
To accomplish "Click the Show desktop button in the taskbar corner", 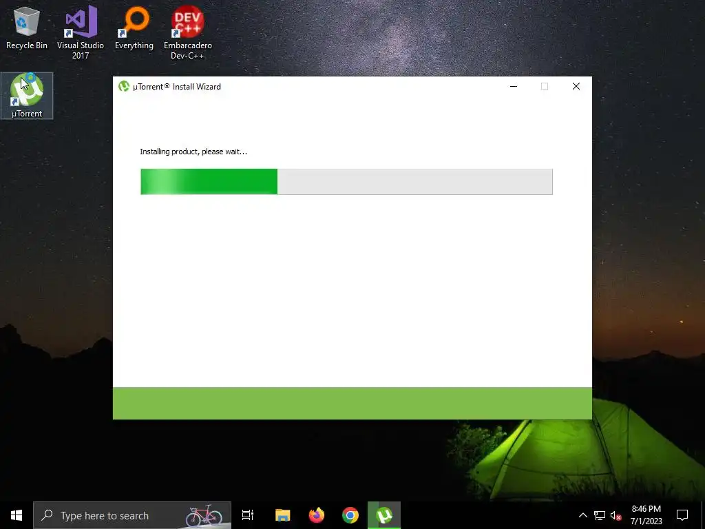I will coord(703,515).
